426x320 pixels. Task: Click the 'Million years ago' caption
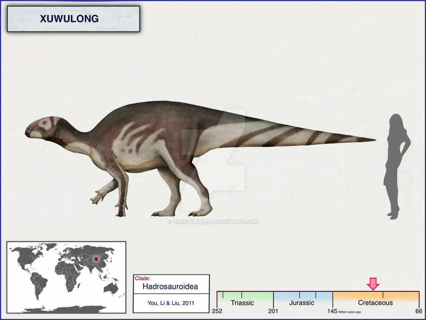tap(350, 312)
